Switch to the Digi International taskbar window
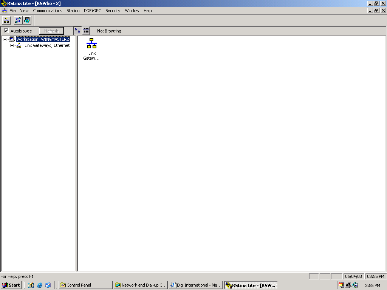 195,285
